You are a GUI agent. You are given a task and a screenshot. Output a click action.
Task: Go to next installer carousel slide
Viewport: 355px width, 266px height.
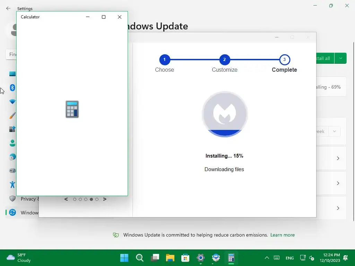[105, 199]
